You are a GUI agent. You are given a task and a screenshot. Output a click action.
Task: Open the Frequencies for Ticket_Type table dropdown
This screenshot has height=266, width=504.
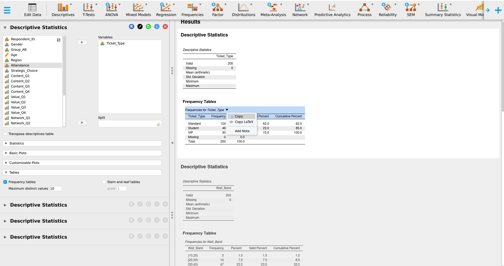click(x=227, y=110)
